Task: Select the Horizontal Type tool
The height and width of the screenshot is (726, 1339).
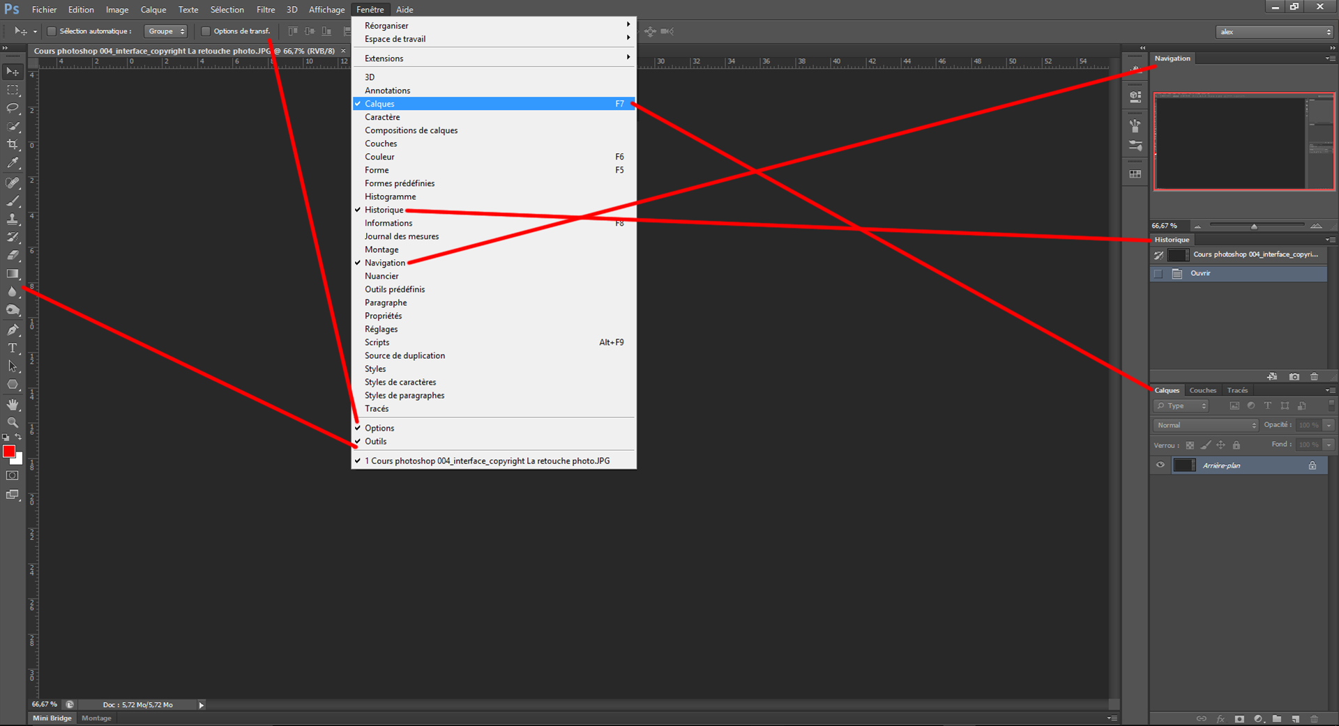Action: [13, 348]
